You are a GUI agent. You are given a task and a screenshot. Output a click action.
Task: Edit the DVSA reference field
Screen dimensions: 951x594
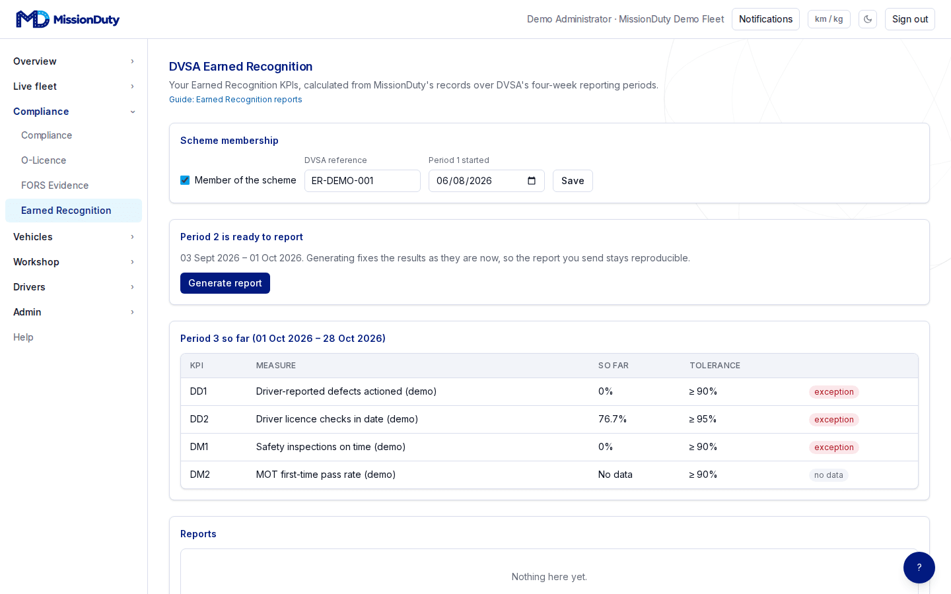coord(363,181)
